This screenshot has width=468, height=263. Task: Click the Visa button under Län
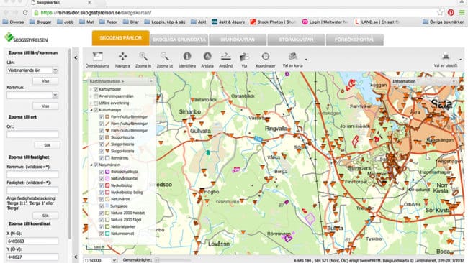pos(45,81)
